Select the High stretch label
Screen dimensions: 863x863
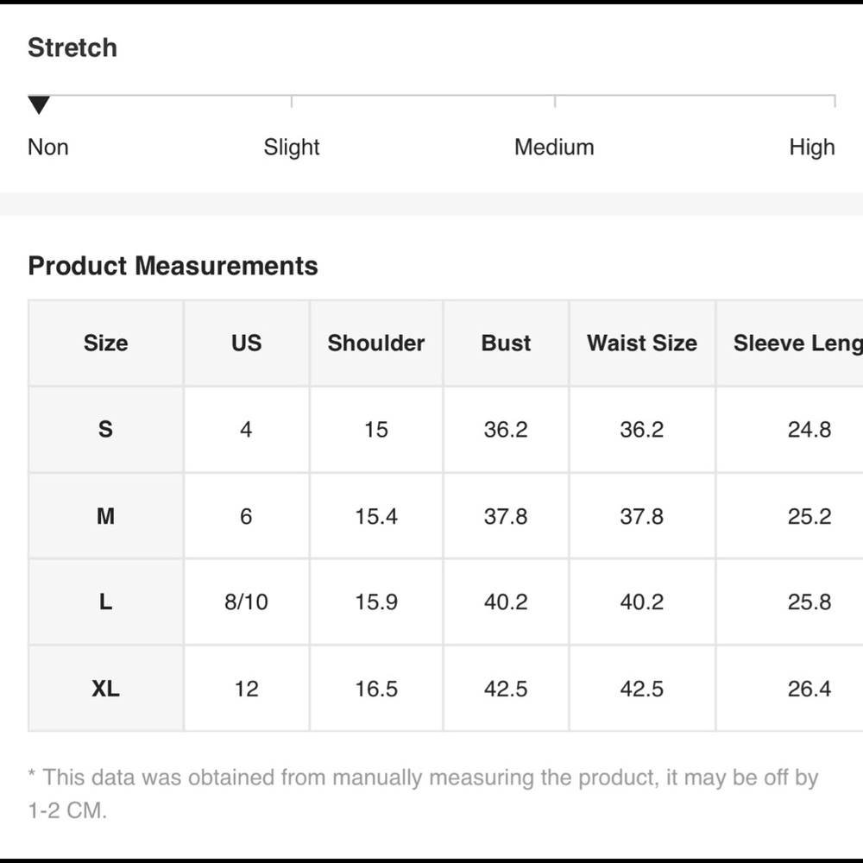812,148
